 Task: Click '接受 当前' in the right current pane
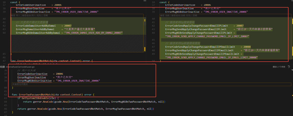coord(165,15)
